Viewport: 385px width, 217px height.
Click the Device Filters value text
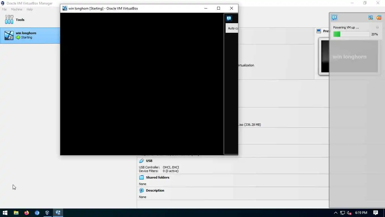point(171,171)
